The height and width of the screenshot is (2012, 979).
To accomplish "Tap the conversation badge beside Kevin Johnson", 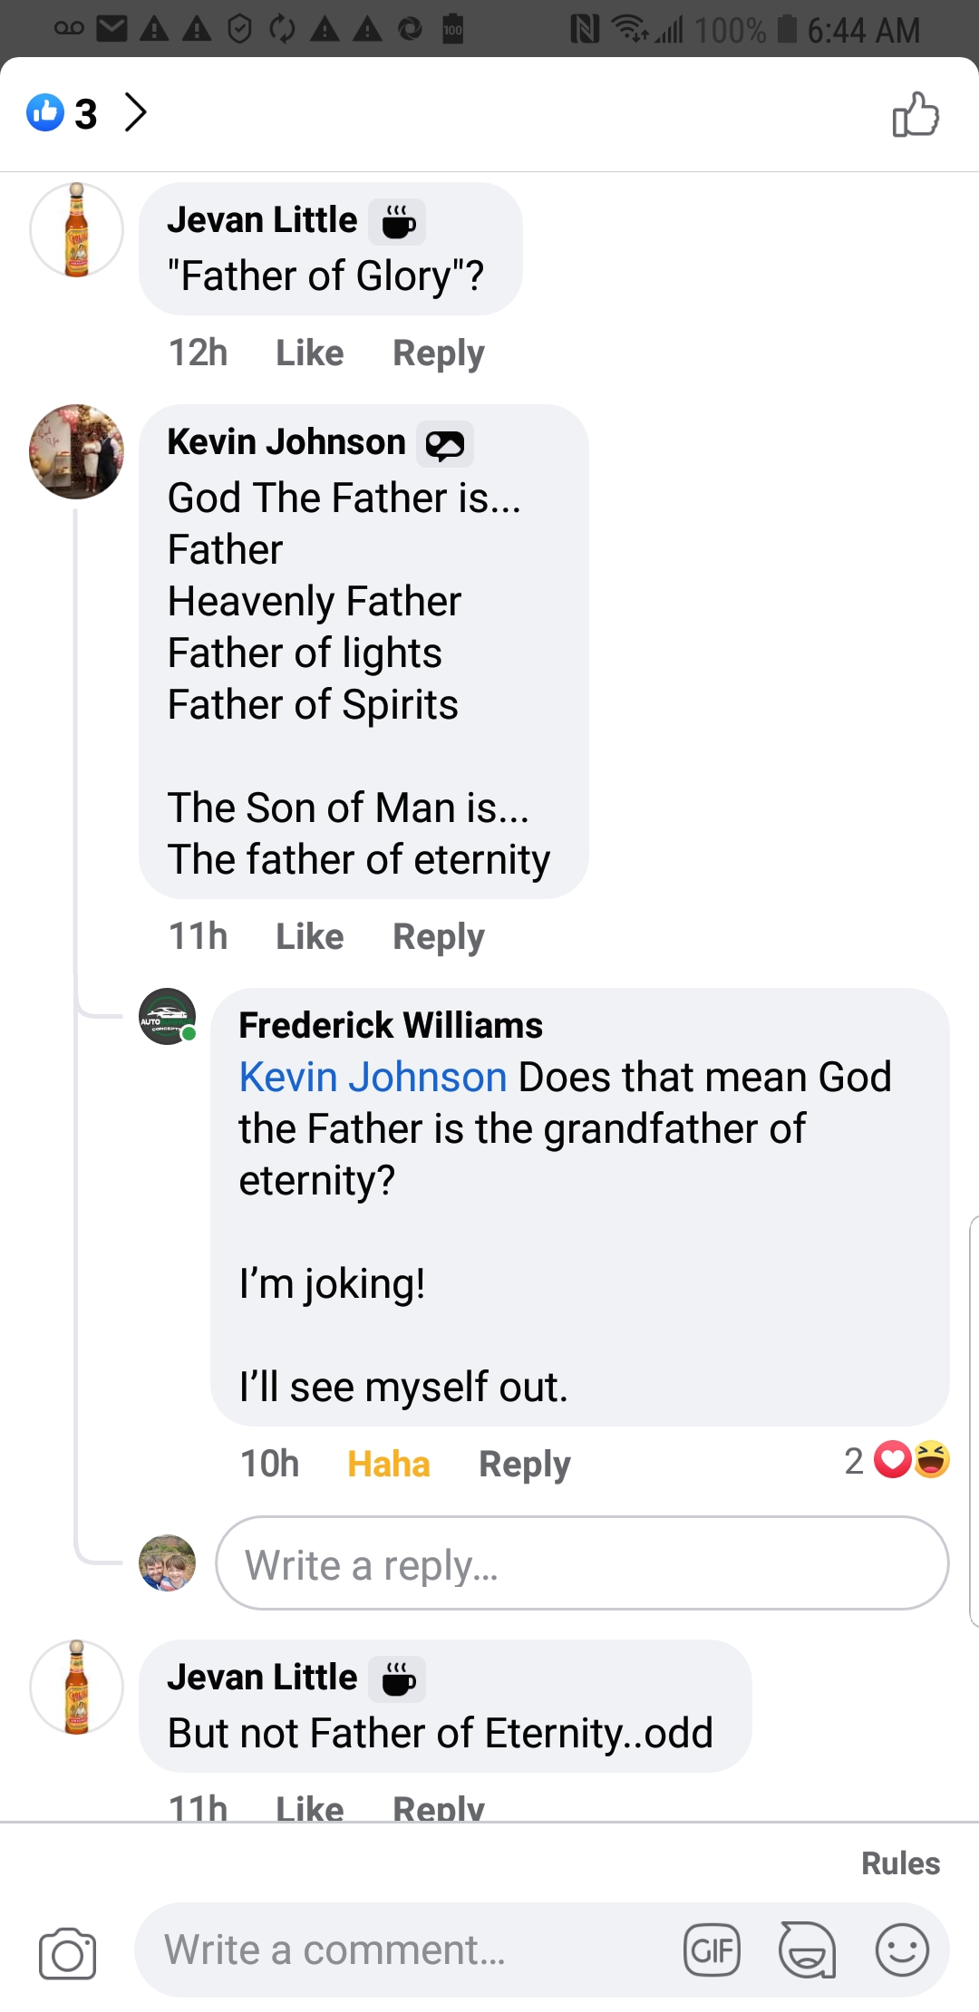I will pos(444,444).
